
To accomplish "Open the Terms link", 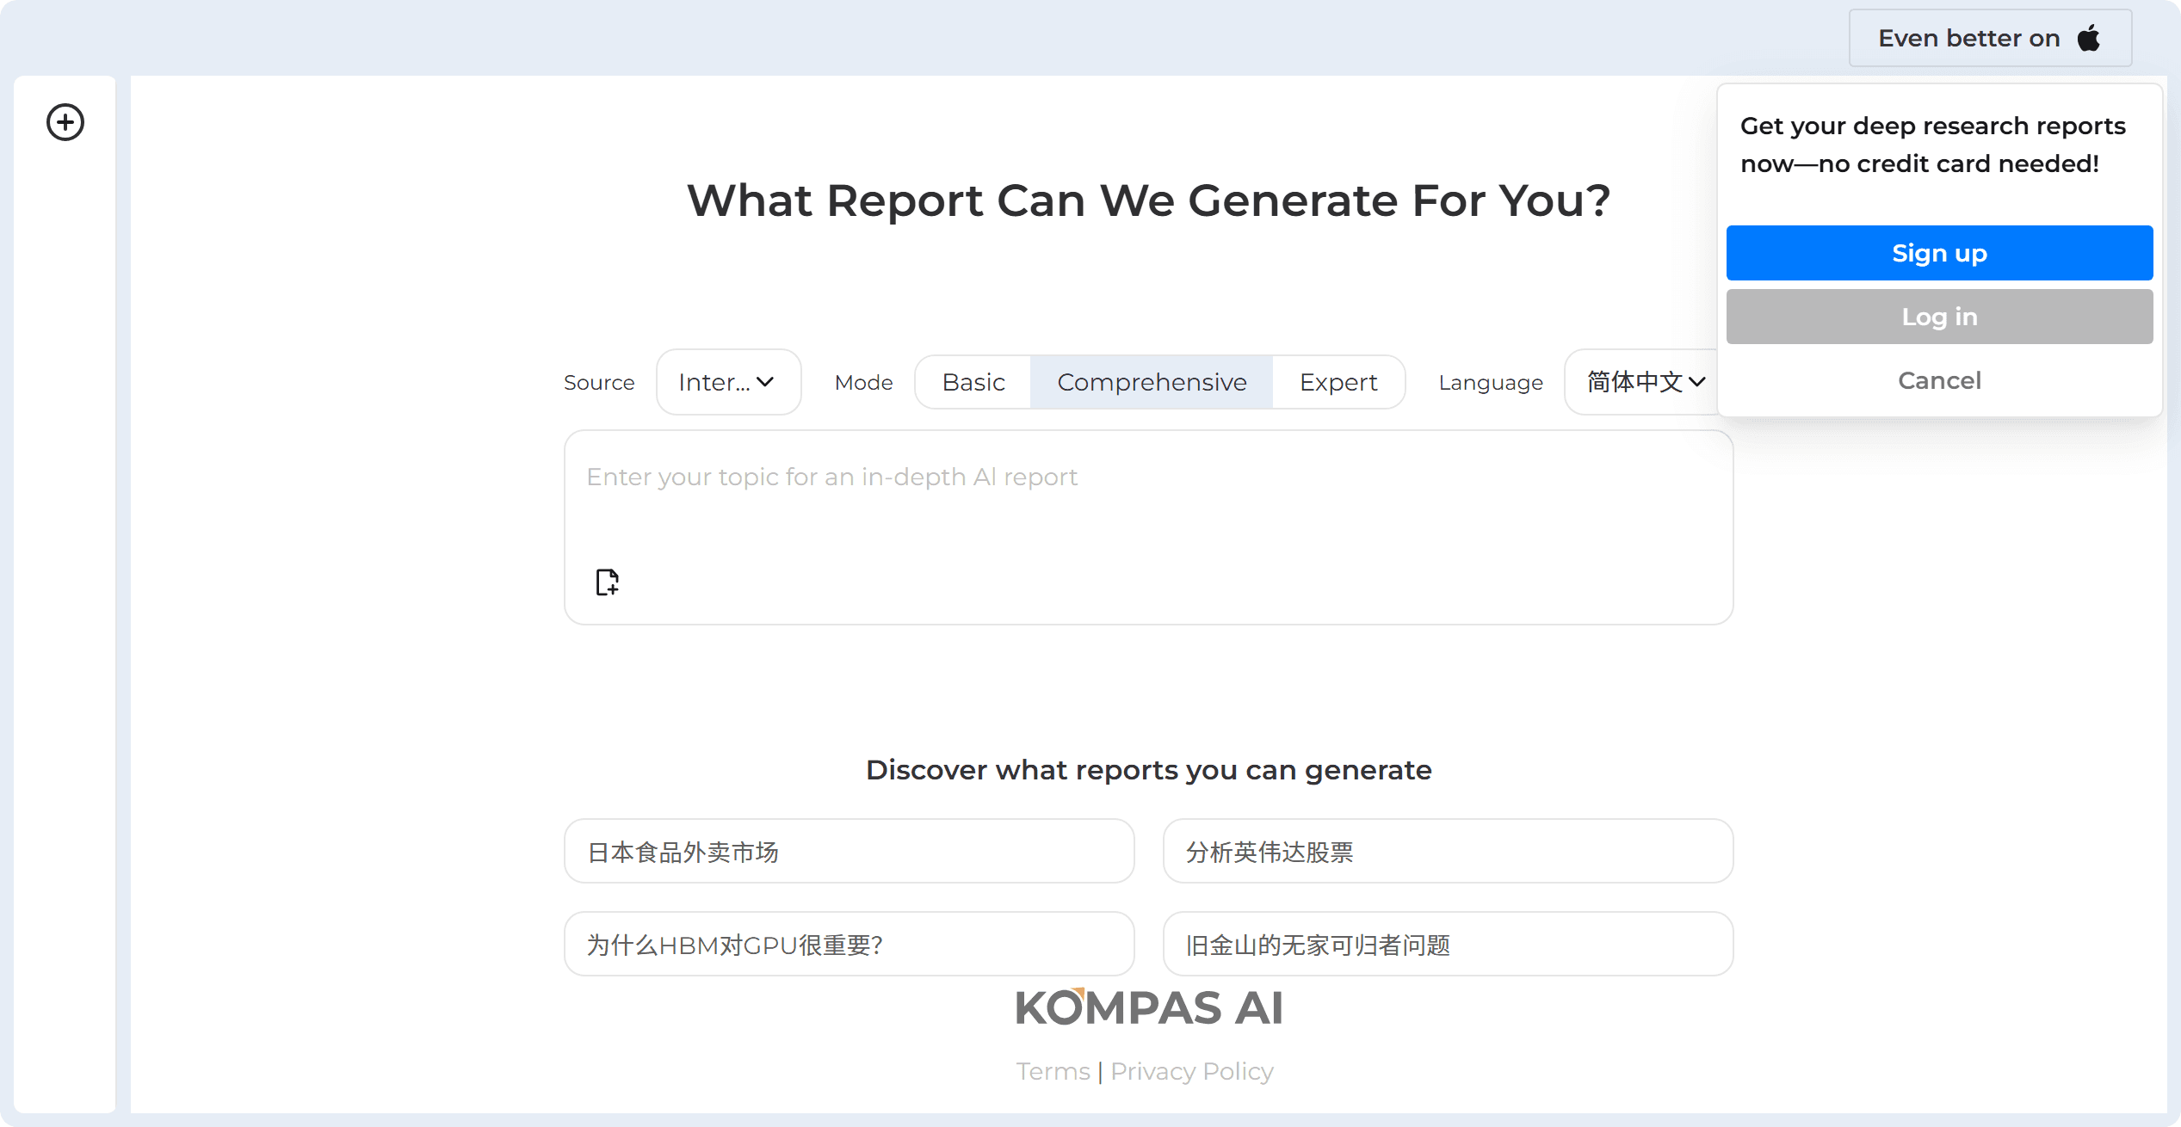I will click(1052, 1071).
